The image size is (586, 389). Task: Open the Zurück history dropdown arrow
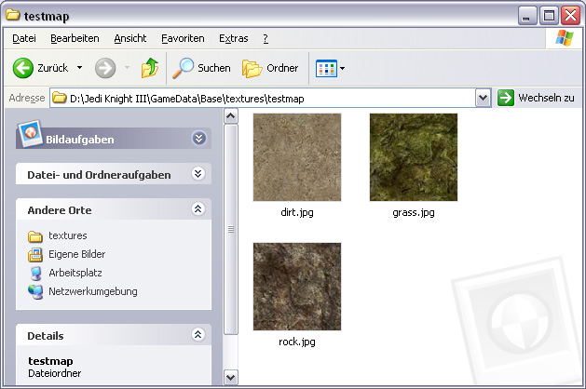[x=79, y=68]
